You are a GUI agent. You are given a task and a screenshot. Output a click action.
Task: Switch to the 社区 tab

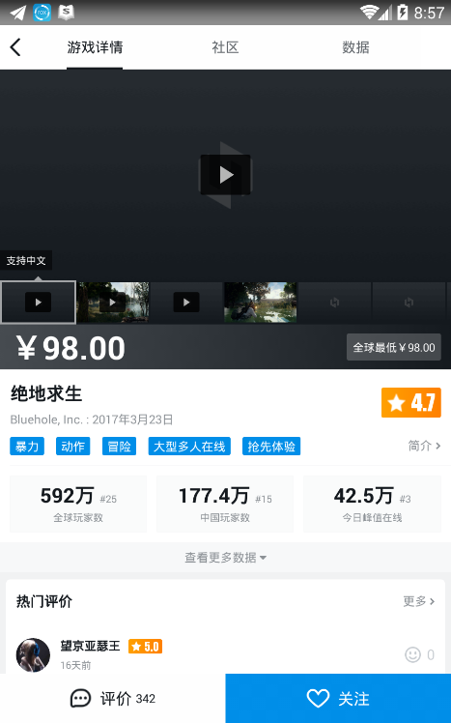tap(225, 47)
